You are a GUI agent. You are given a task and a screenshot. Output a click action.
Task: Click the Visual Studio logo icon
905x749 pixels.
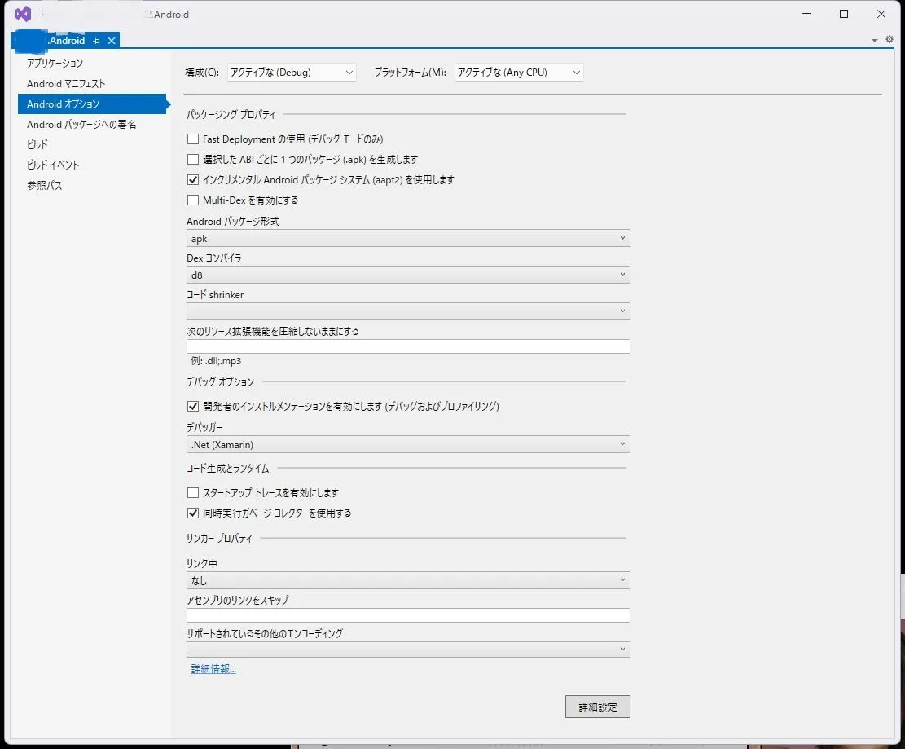(x=23, y=14)
